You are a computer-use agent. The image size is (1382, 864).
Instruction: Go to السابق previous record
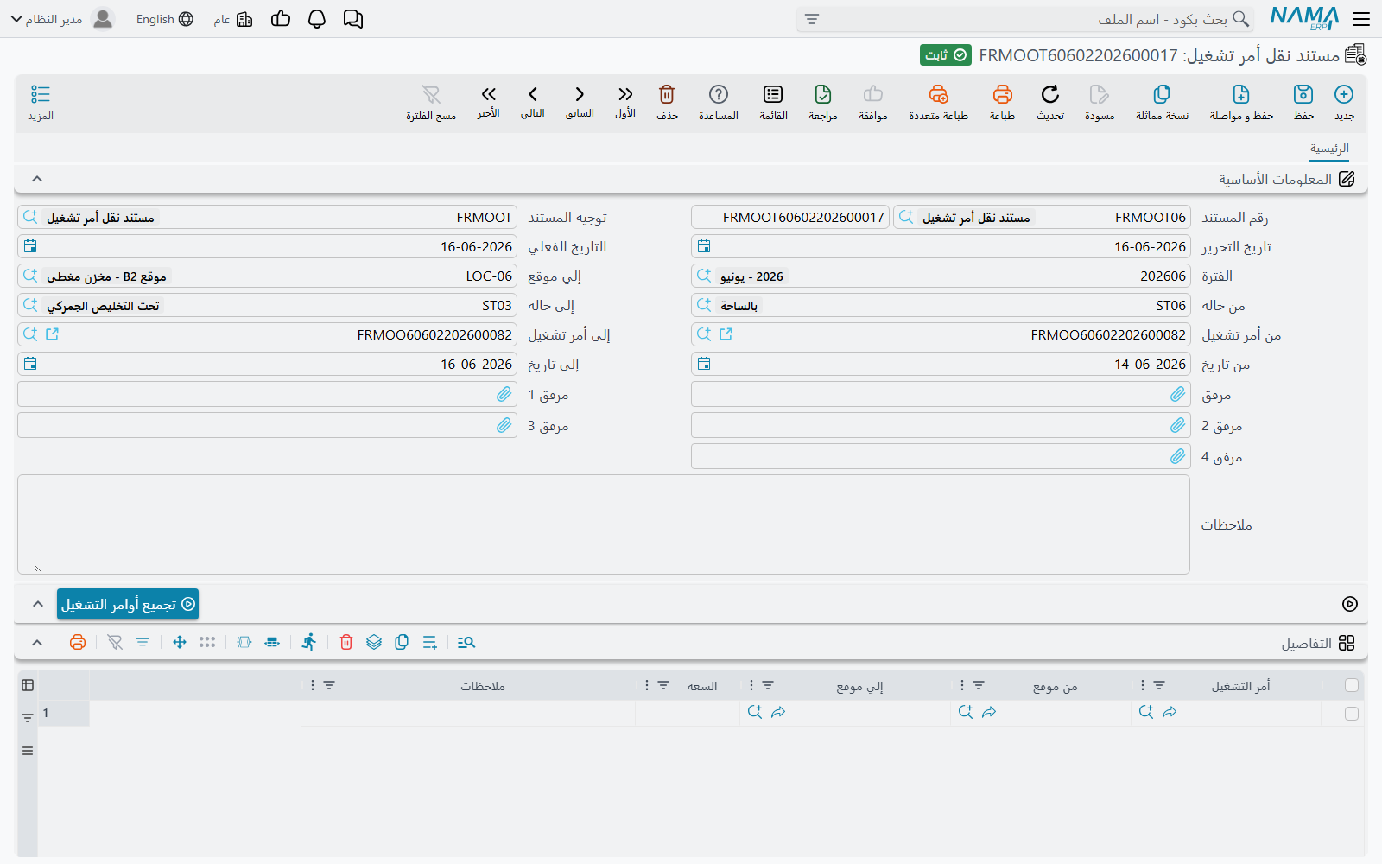point(580,102)
